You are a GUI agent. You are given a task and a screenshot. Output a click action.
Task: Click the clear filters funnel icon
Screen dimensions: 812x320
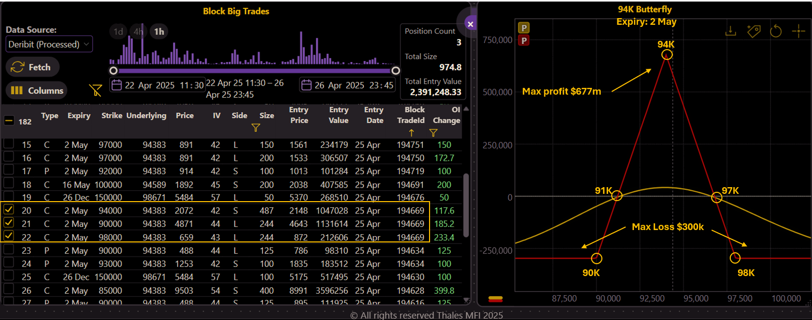coord(96,90)
